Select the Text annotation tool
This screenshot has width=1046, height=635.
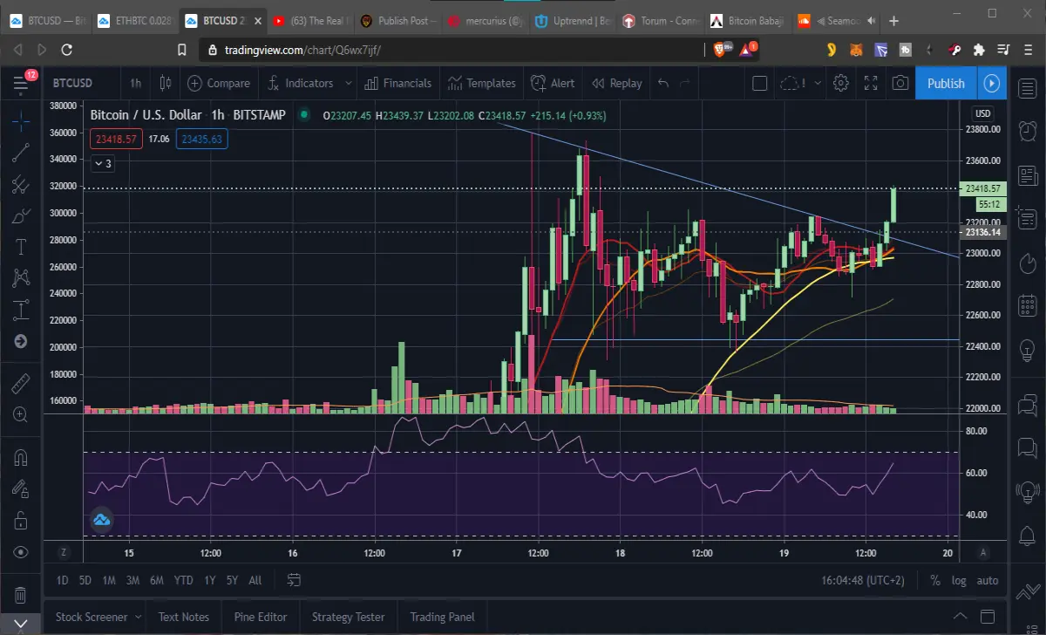tap(21, 248)
